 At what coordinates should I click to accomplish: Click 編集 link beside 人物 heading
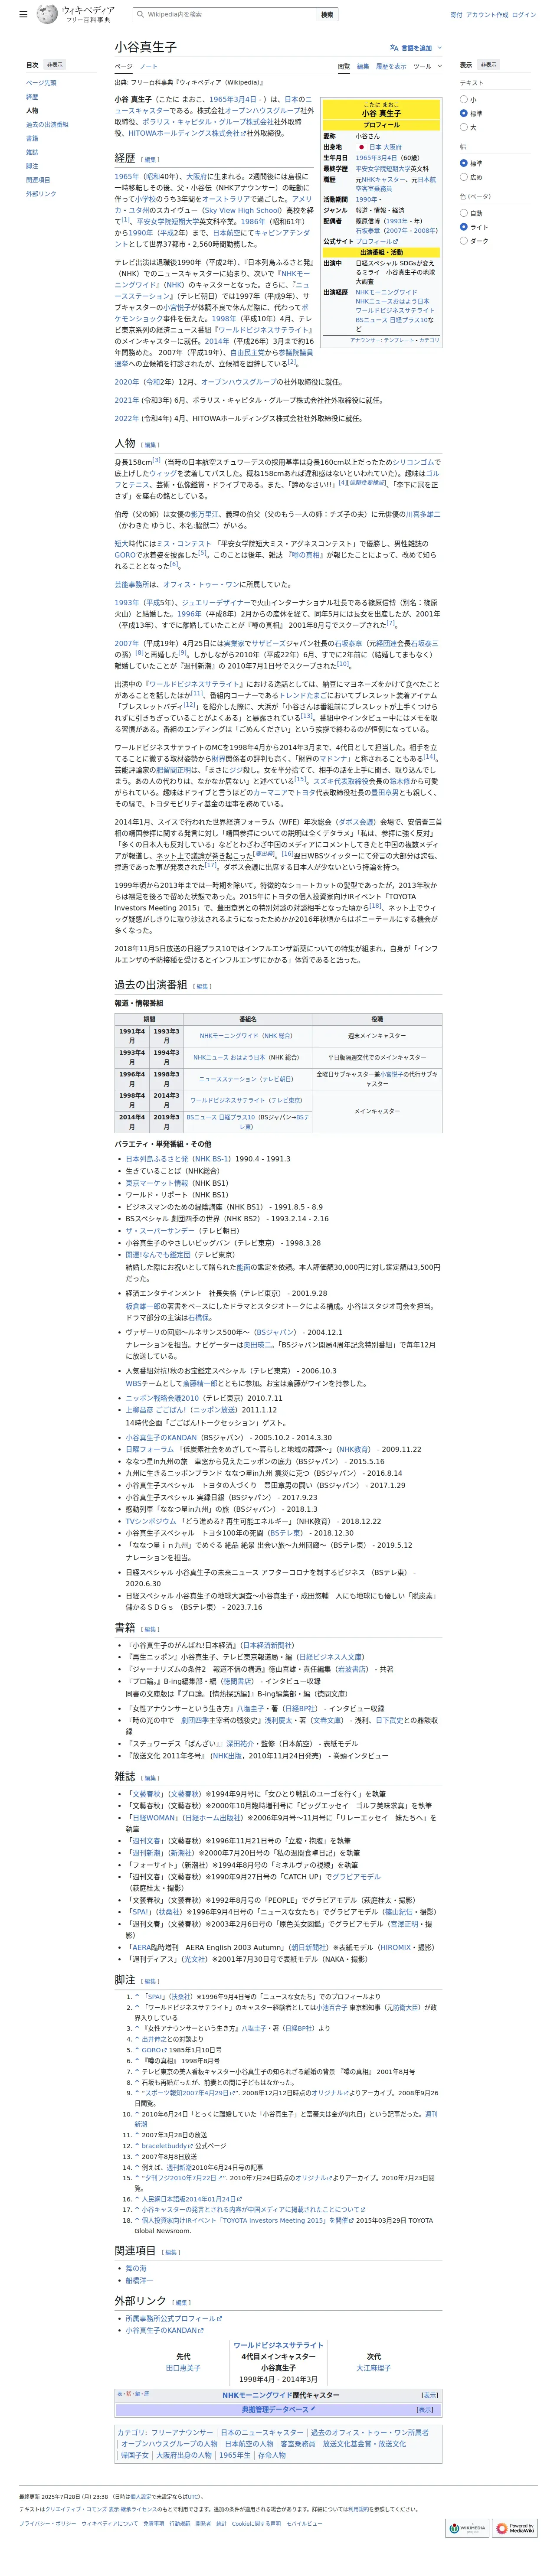coord(150,445)
